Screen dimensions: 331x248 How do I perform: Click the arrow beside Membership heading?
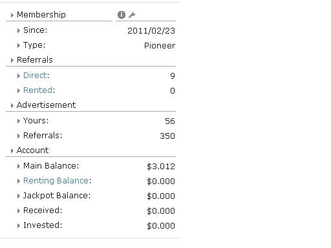point(12,15)
